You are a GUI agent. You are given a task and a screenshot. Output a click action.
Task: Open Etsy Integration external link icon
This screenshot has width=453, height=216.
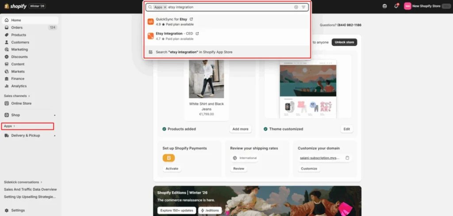point(197,34)
